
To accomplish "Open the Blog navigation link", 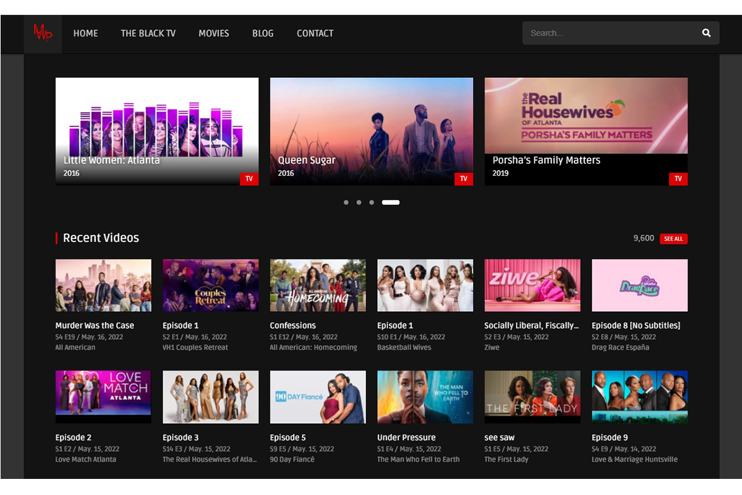I will point(263,33).
